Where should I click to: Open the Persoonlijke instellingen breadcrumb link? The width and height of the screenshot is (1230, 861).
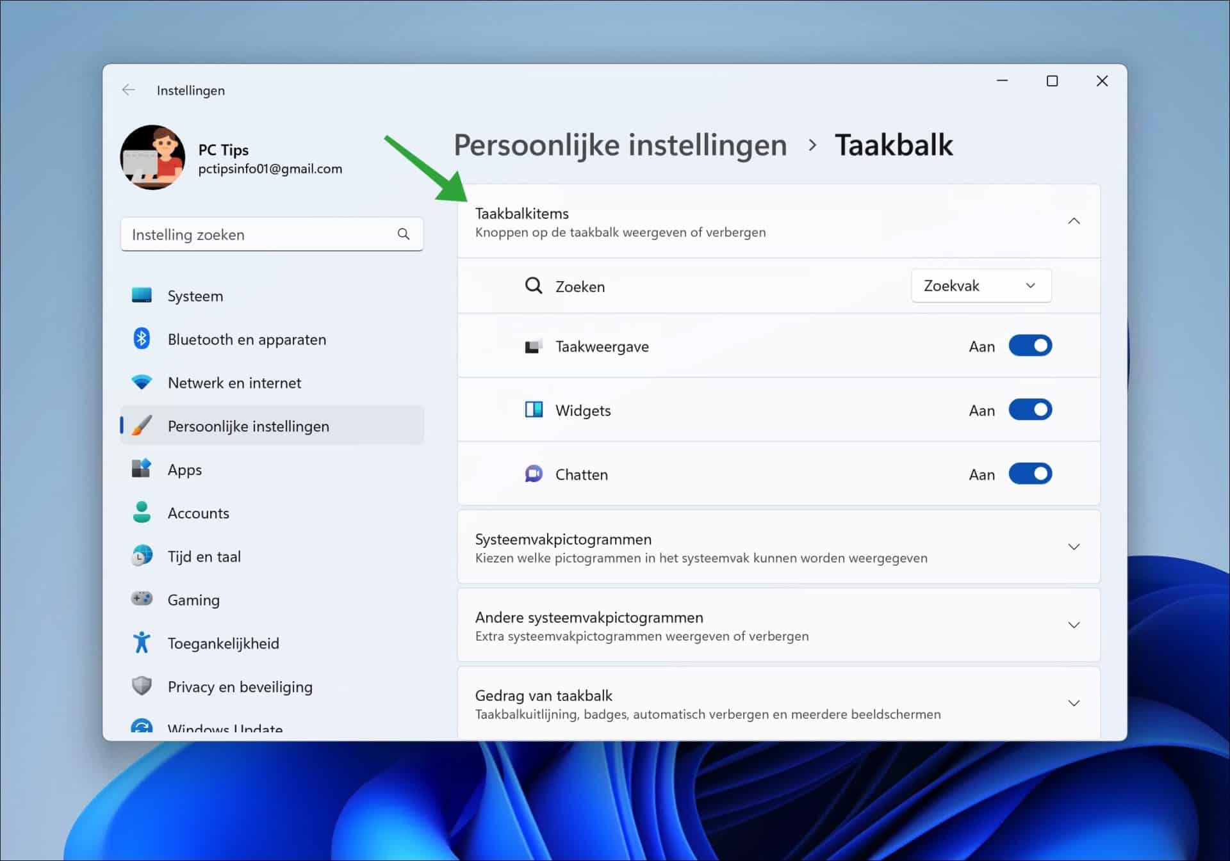click(619, 145)
